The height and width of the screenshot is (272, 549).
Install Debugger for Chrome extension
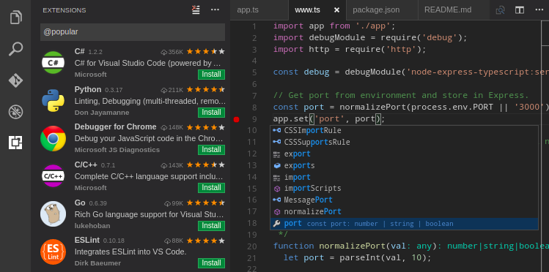point(212,149)
